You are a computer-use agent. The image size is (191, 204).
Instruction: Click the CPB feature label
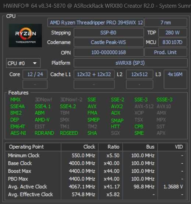(x=139, y=127)
